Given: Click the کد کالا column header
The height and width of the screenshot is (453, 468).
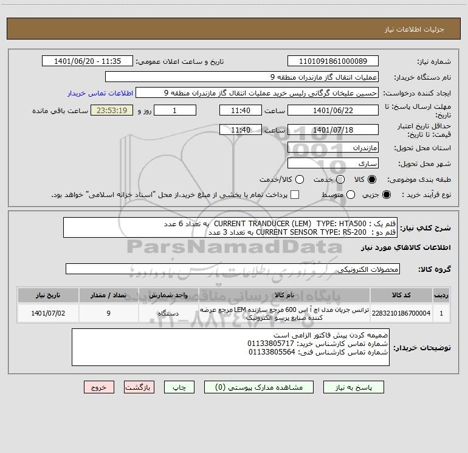Looking at the screenshot, I should (401, 295).
